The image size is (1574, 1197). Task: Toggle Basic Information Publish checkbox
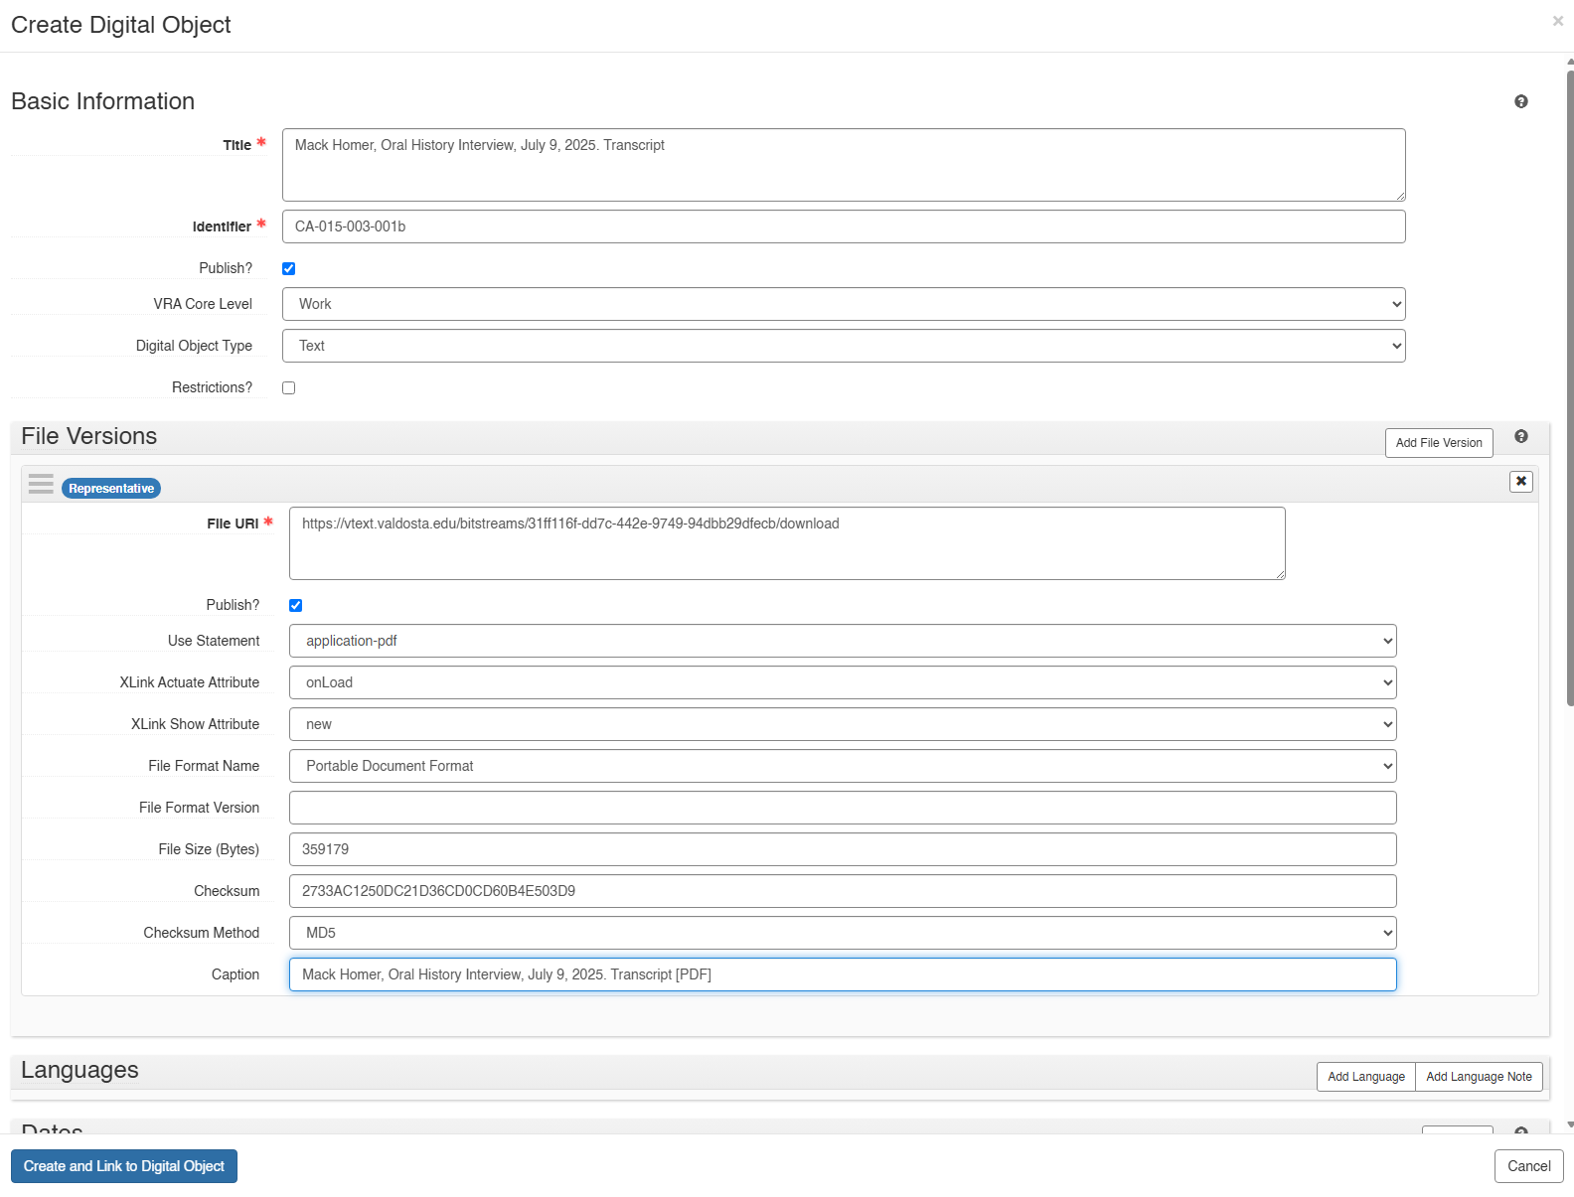coord(288,268)
